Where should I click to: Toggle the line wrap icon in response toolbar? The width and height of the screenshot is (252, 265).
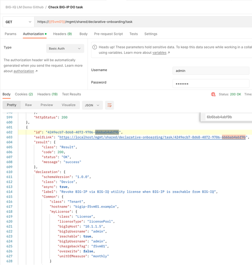tap(109, 105)
